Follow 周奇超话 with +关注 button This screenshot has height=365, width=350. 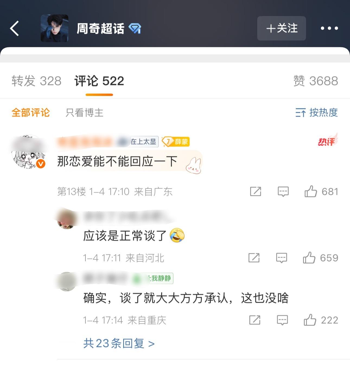tap(281, 28)
